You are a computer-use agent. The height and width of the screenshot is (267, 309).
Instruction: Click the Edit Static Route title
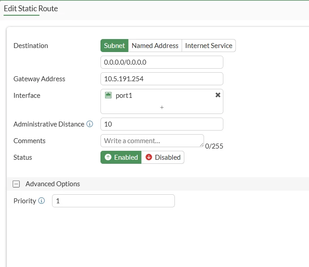[31, 9]
